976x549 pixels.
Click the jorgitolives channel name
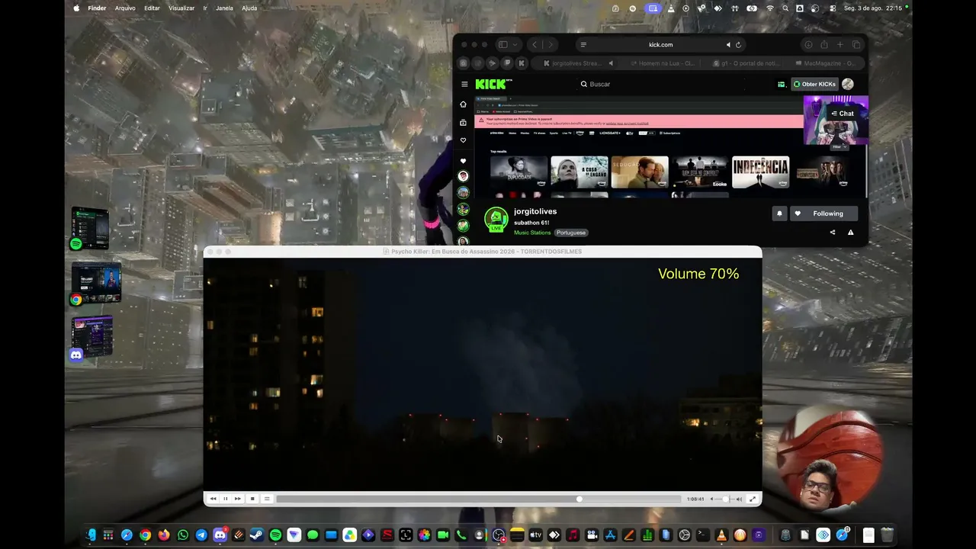535,211
